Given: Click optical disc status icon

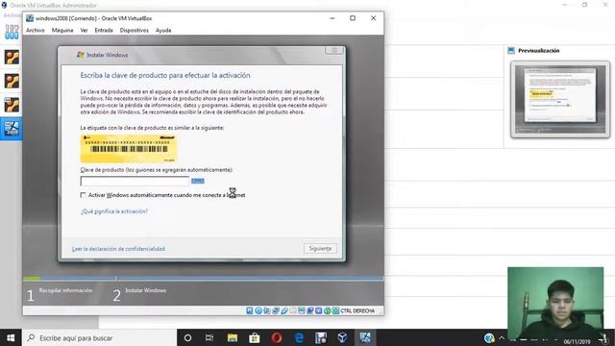Looking at the screenshot, I should pyautogui.click(x=258, y=310).
